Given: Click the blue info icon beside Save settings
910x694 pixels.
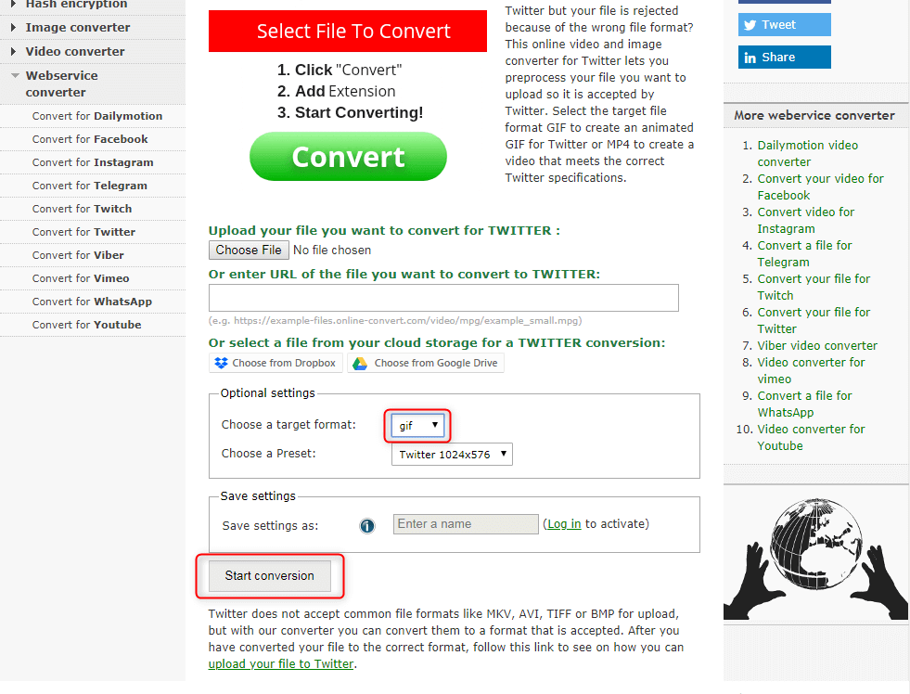Looking at the screenshot, I should tap(367, 526).
